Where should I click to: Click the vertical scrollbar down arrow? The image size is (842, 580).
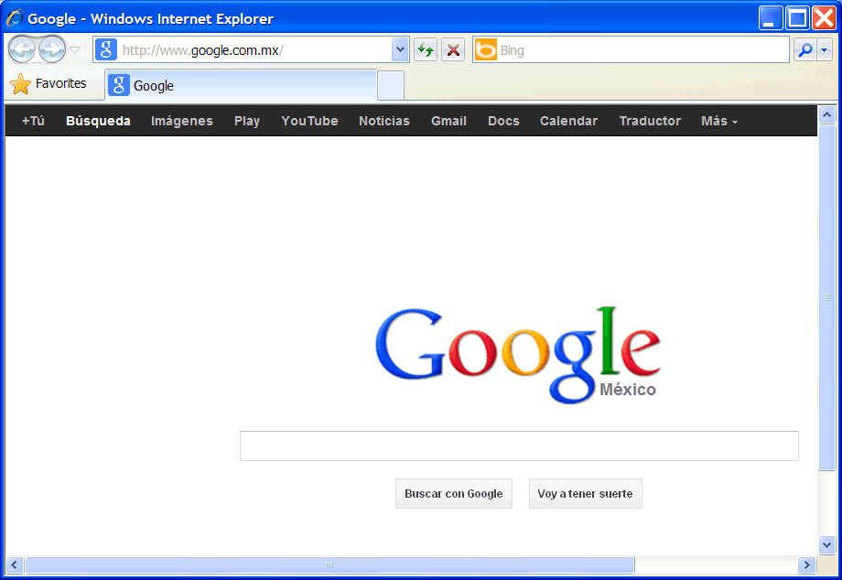click(x=827, y=545)
